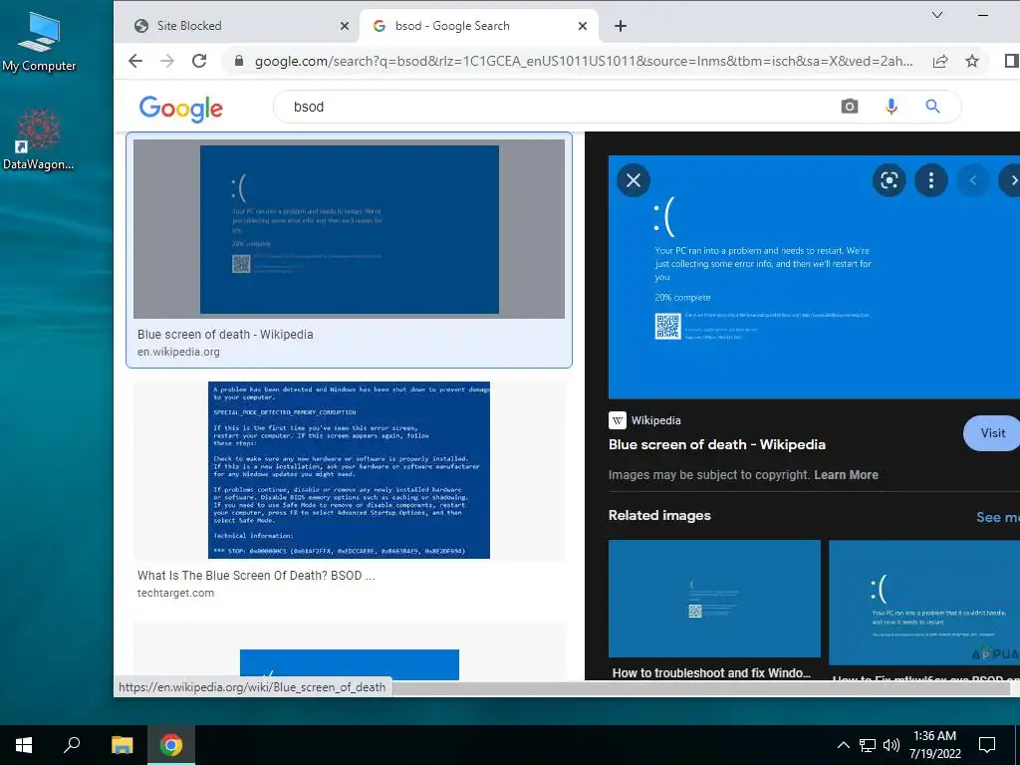Viewport: 1020px width, 765px height.
Task: Bookmark this page with the star
Action: click(972, 61)
